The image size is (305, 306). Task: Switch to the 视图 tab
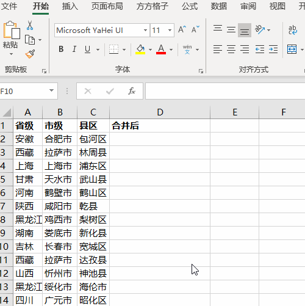(x=278, y=6)
